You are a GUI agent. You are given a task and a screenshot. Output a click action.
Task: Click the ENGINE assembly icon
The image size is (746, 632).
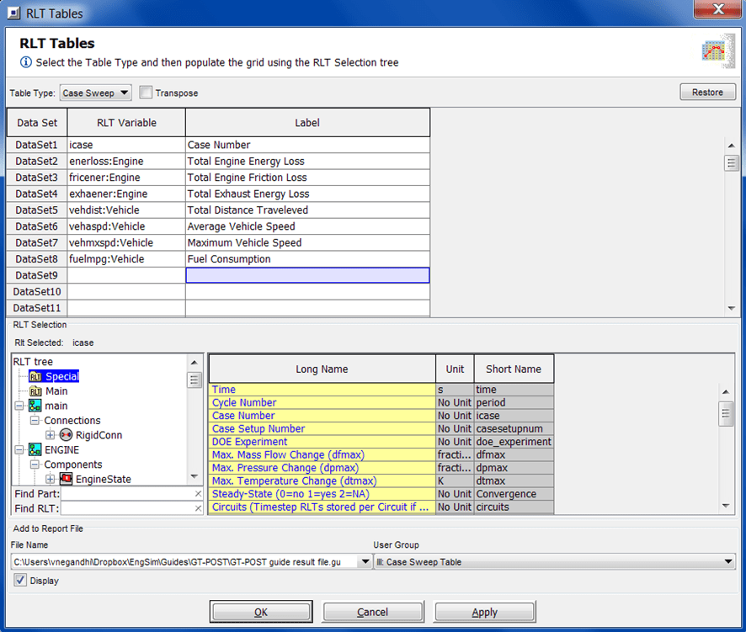pos(35,449)
